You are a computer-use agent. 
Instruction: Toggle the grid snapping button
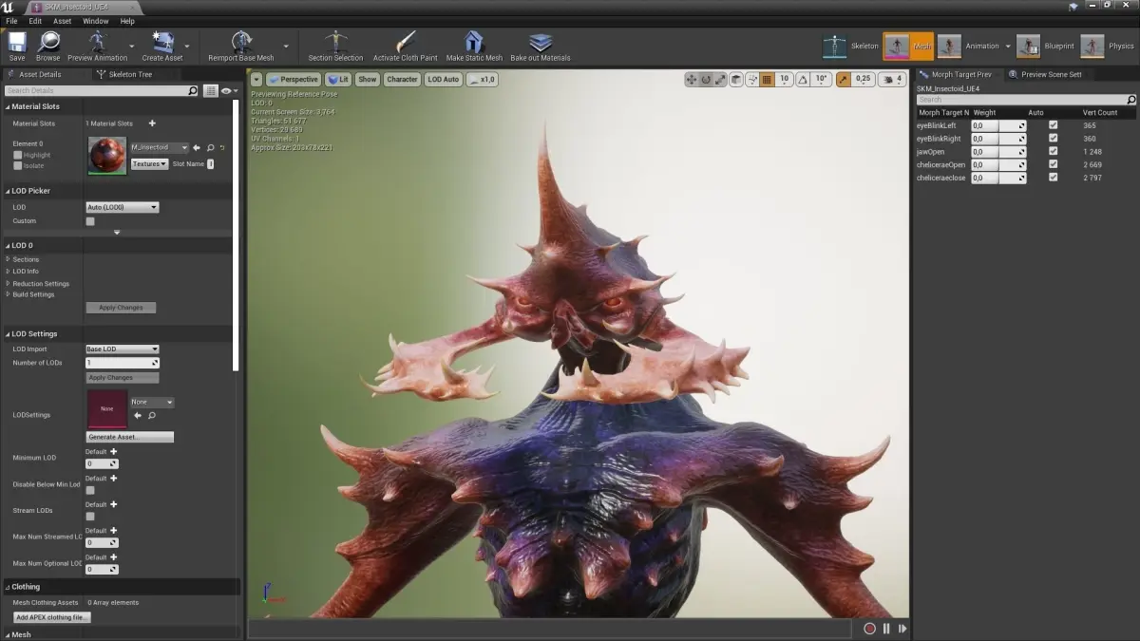(x=768, y=80)
